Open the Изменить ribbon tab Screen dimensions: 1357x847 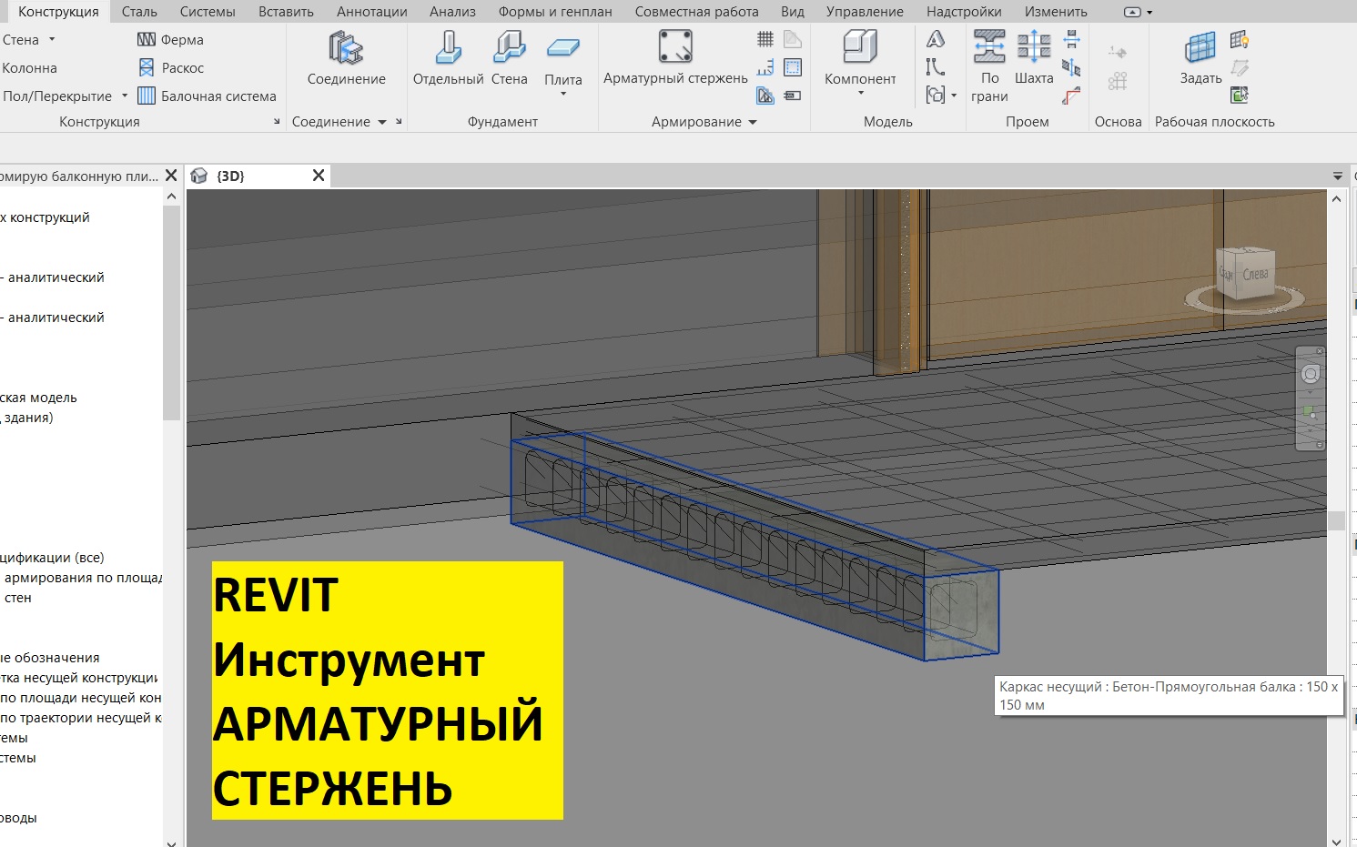click(x=1056, y=12)
